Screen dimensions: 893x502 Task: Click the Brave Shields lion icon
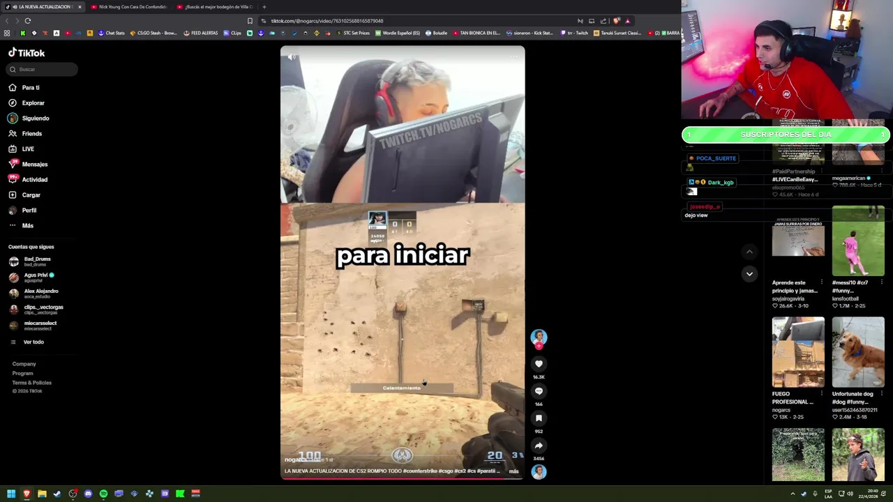click(x=616, y=21)
